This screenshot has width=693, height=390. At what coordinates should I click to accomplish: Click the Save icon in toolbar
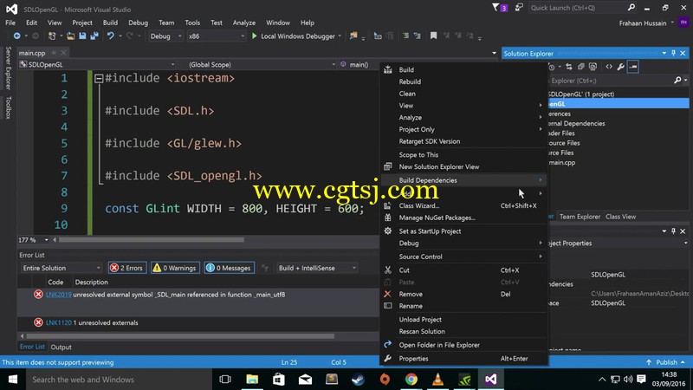click(x=82, y=36)
